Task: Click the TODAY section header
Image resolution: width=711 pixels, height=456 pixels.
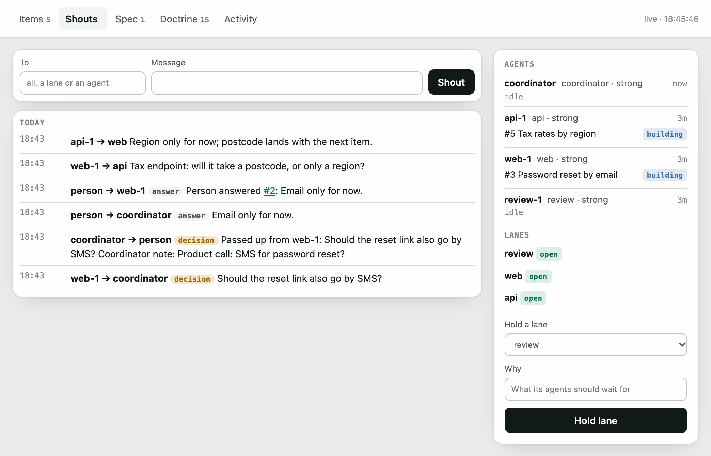Action: click(32, 123)
